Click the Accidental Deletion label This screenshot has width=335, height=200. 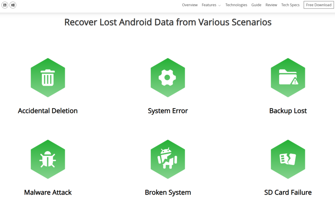[x=48, y=111]
